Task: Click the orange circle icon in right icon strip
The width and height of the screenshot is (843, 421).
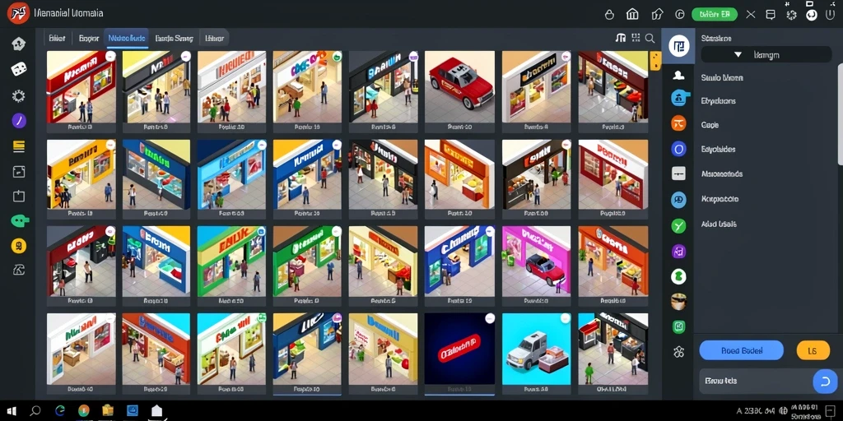Action: pyautogui.click(x=678, y=123)
